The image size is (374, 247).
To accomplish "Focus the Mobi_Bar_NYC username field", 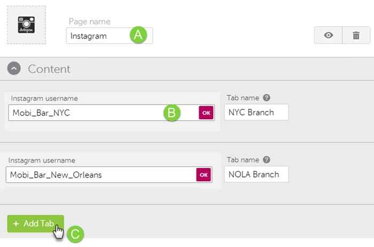I will click(85, 113).
